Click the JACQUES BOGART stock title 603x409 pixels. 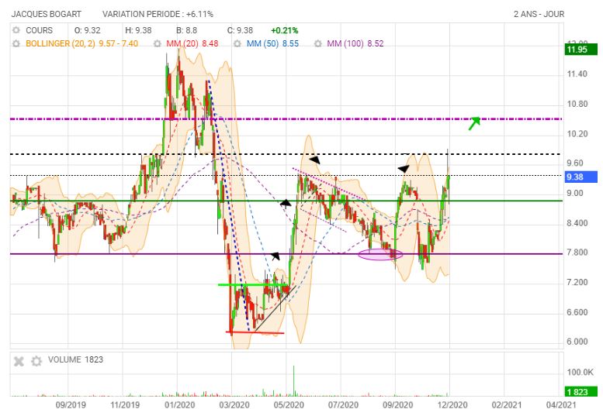click(x=46, y=14)
